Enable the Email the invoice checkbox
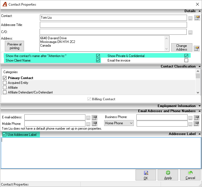 coord(186,60)
